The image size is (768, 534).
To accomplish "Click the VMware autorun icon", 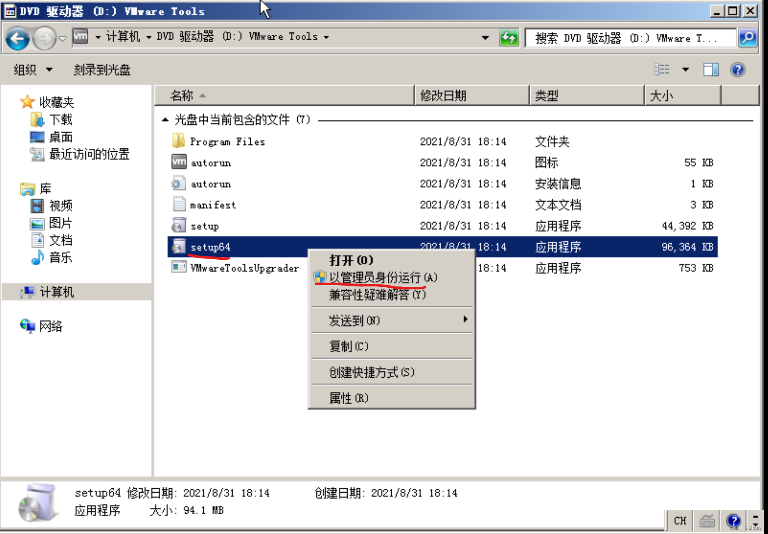I will pyautogui.click(x=178, y=162).
